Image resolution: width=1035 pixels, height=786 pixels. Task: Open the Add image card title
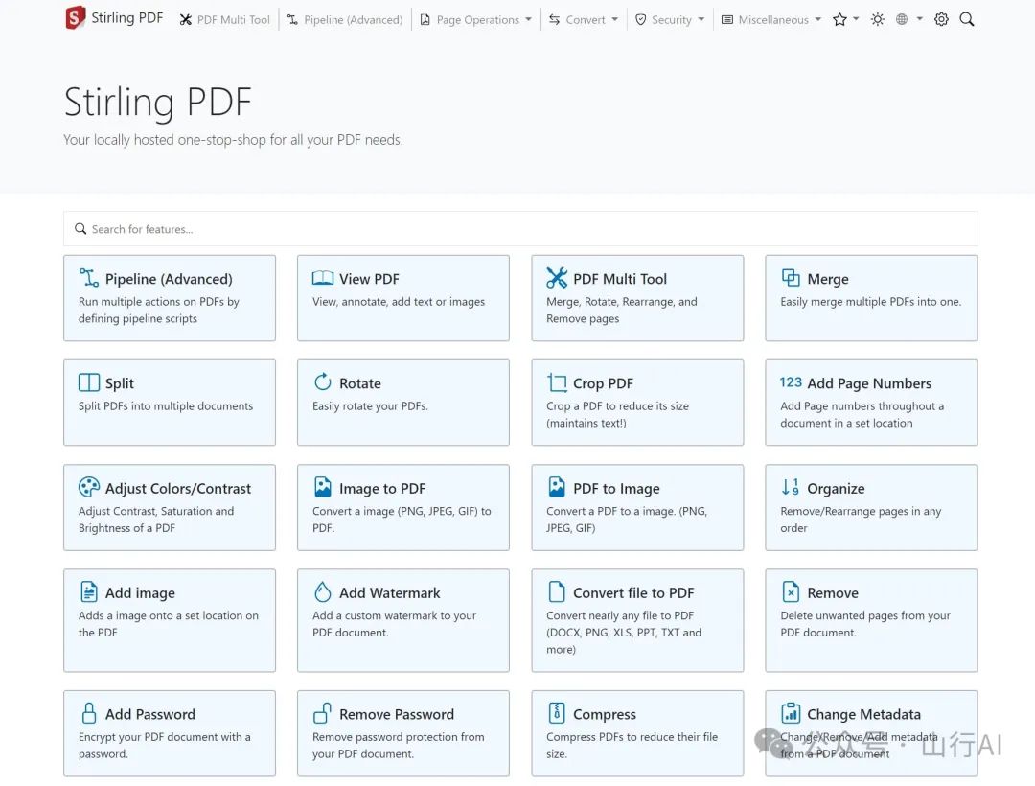140,592
